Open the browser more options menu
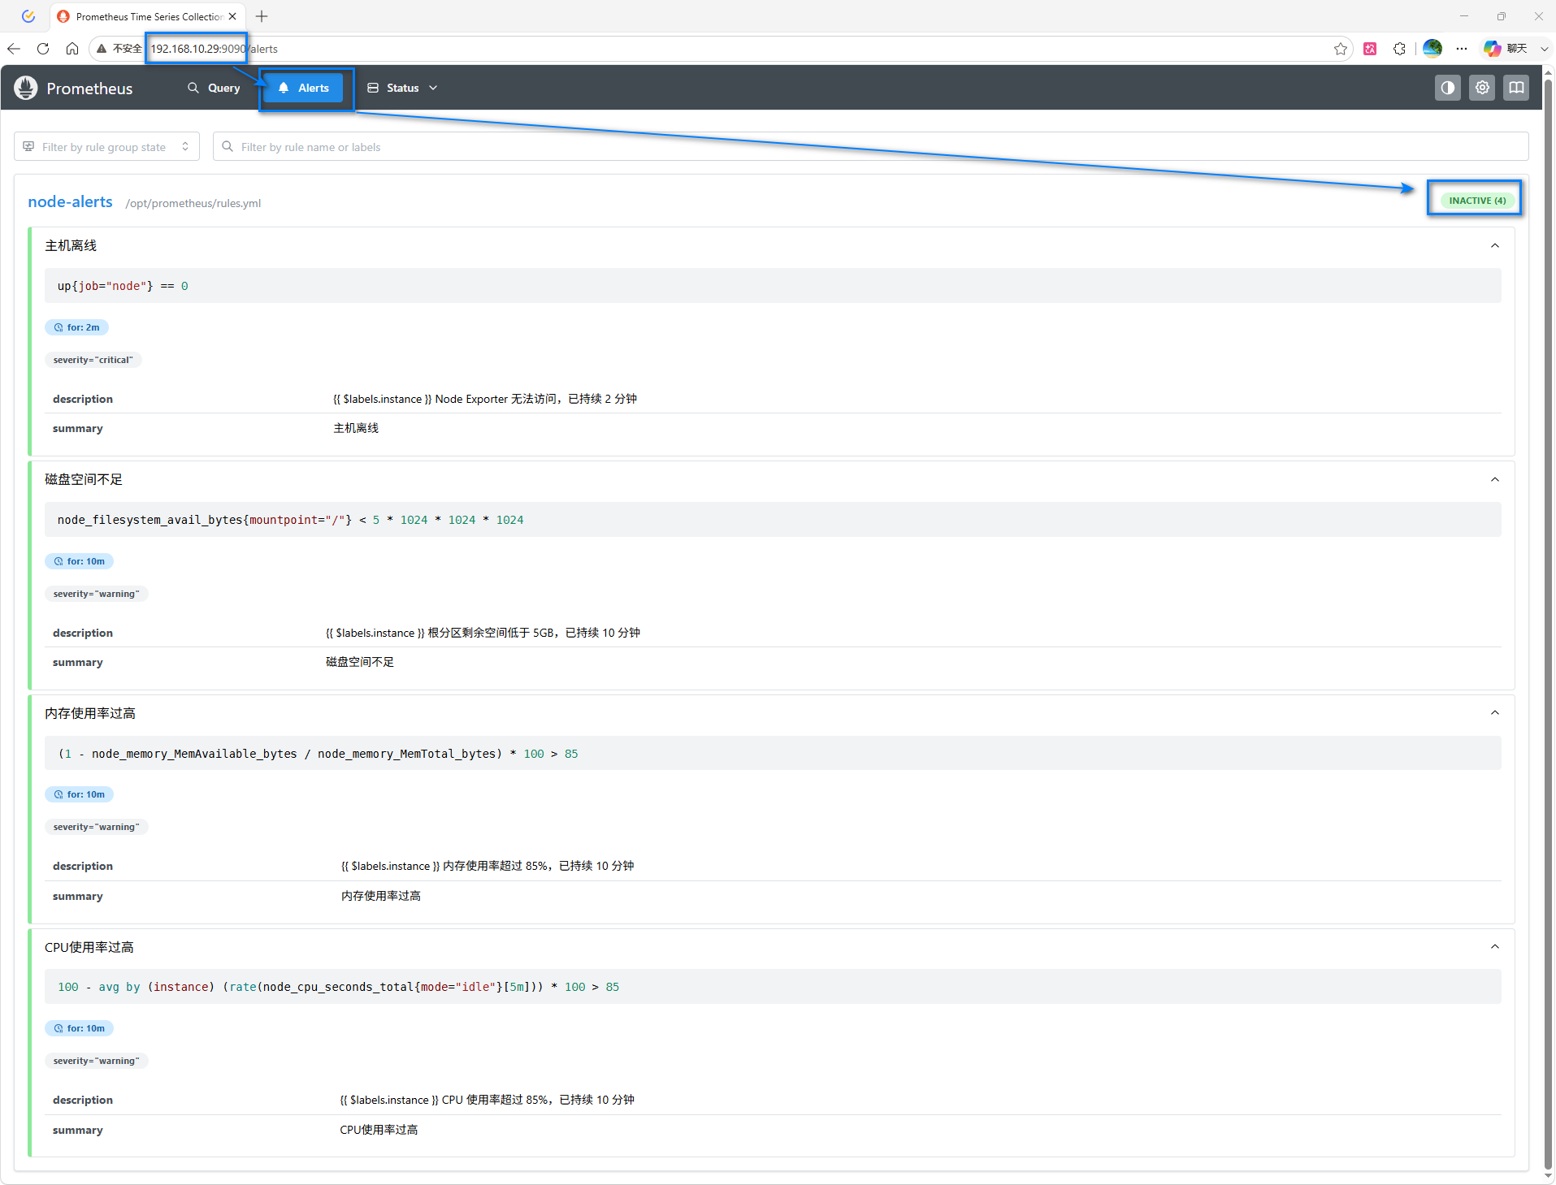 pos(1462,49)
